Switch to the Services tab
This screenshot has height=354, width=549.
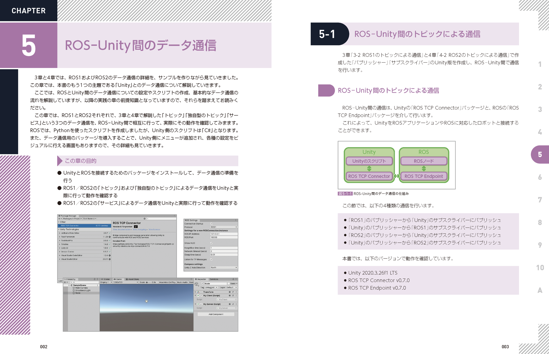point(214,279)
